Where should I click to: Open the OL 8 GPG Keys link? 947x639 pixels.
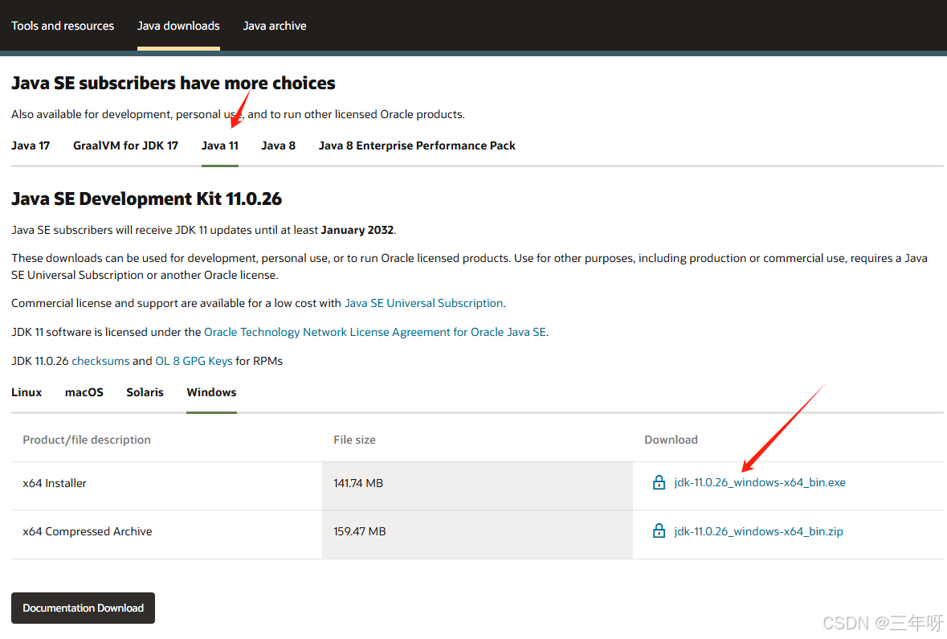point(194,361)
